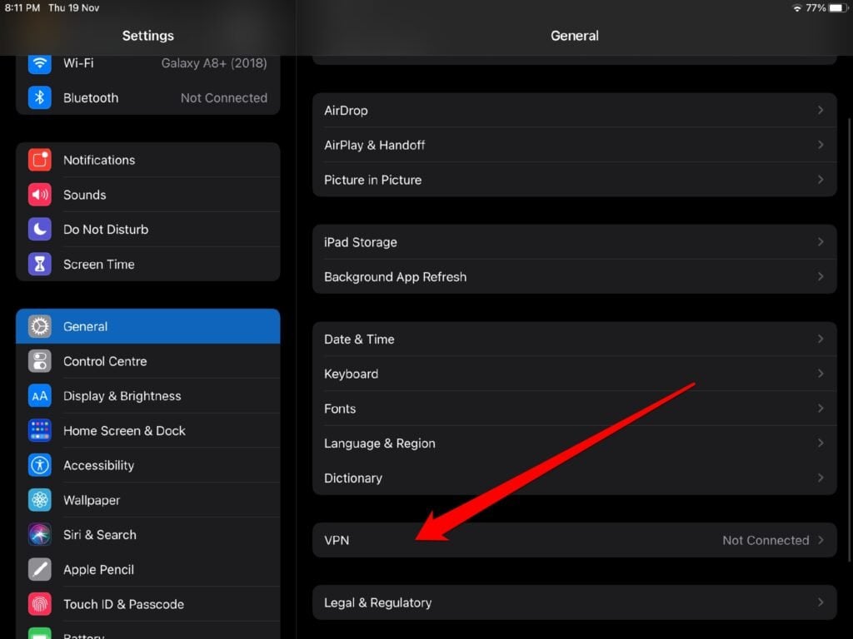The height and width of the screenshot is (639, 853).
Task: Open Legal & Regulatory via its chevron
Action: point(821,602)
